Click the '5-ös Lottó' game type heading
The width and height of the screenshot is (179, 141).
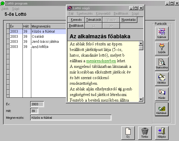(15, 14)
